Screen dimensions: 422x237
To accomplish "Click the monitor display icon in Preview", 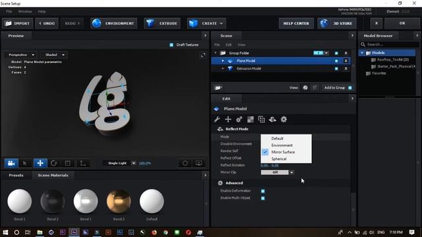I will pos(198,163).
